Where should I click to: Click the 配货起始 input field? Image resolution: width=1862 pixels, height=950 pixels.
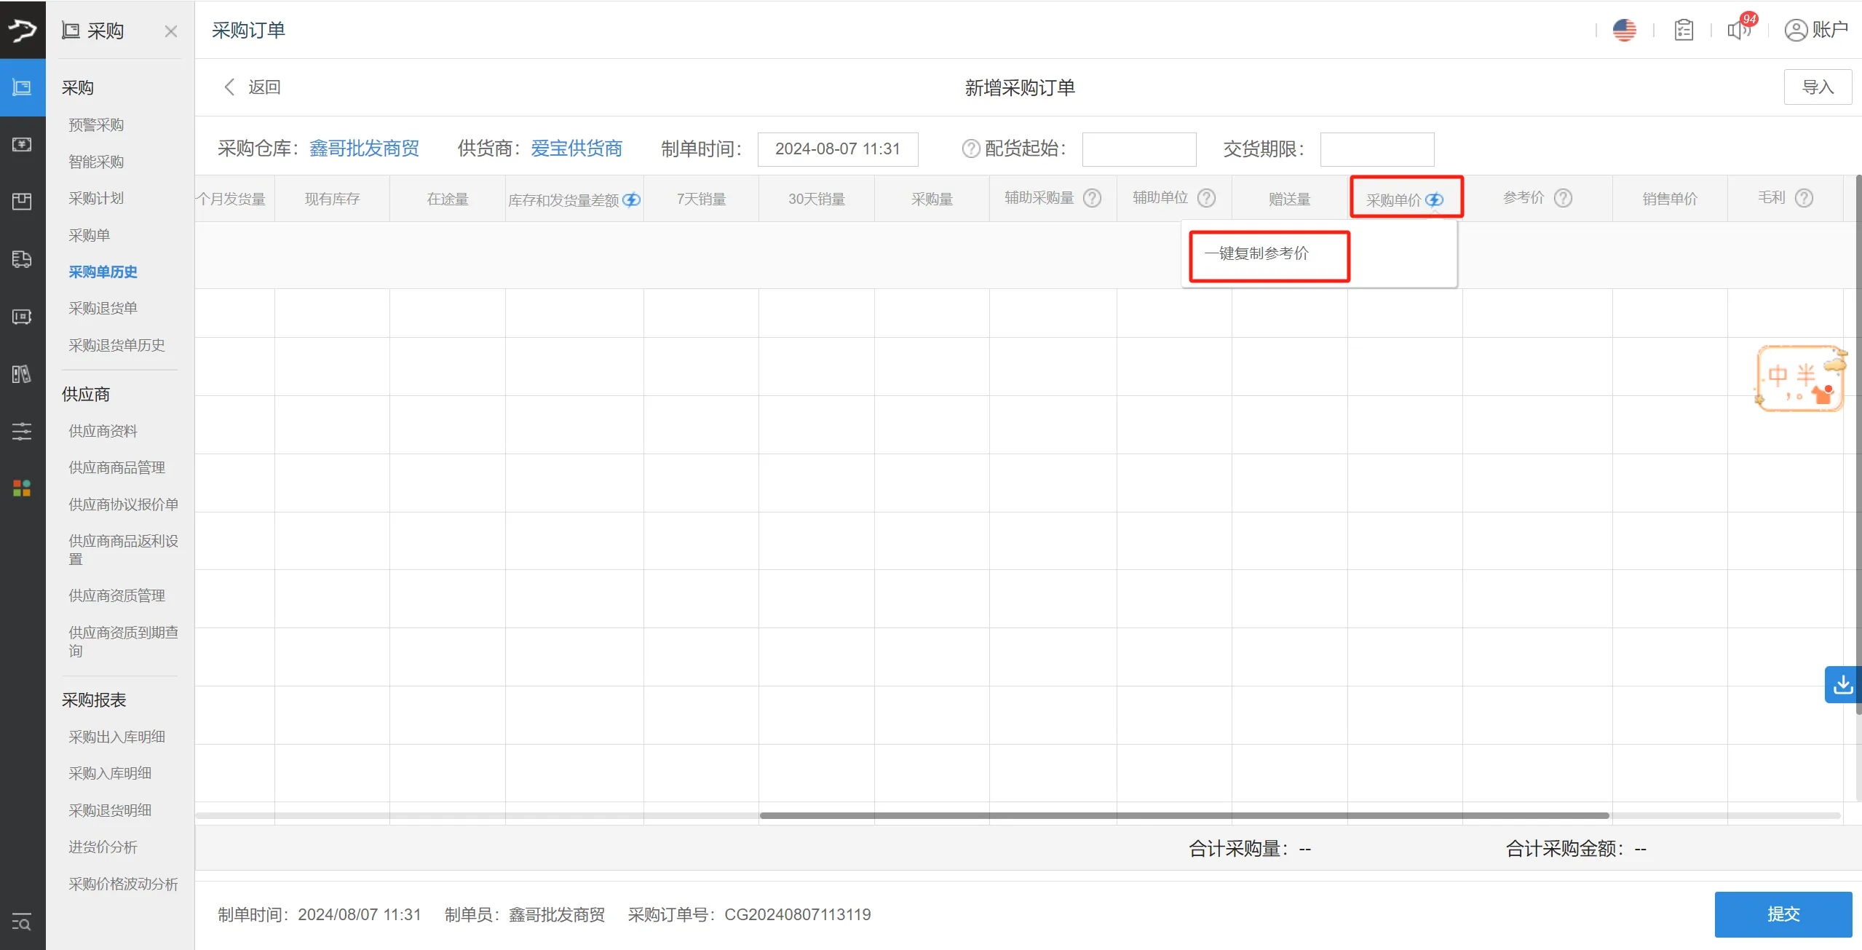1138,149
